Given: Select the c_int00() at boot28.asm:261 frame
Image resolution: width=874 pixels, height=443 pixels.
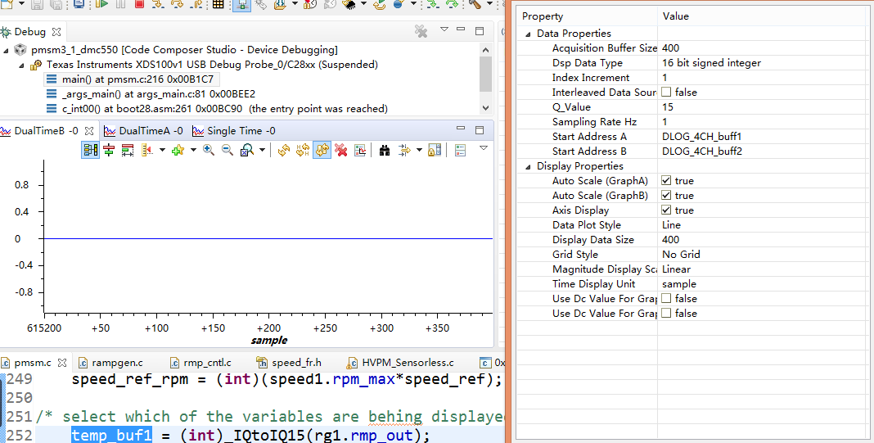Looking at the screenshot, I should click(x=218, y=108).
